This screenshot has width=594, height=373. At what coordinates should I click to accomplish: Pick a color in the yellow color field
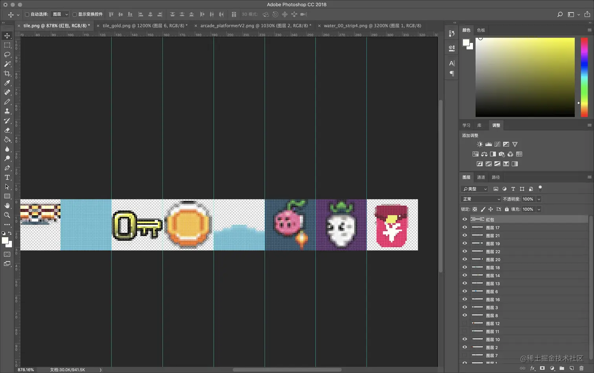[x=525, y=77]
